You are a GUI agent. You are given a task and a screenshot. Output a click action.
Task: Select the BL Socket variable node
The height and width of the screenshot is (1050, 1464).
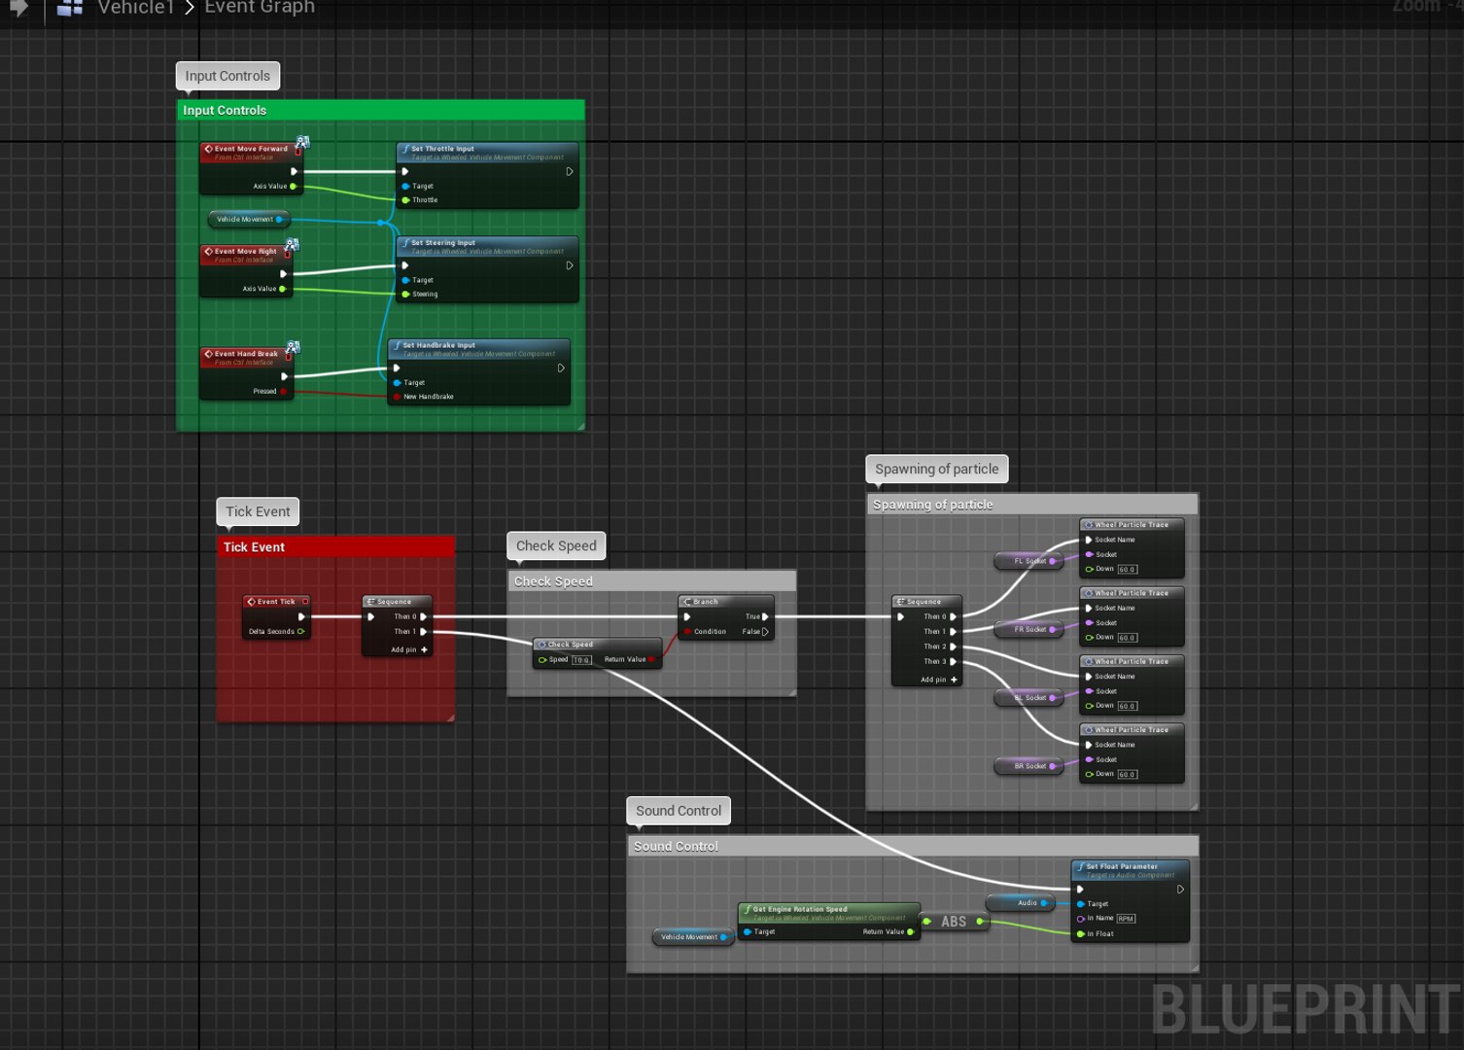coord(1029,697)
